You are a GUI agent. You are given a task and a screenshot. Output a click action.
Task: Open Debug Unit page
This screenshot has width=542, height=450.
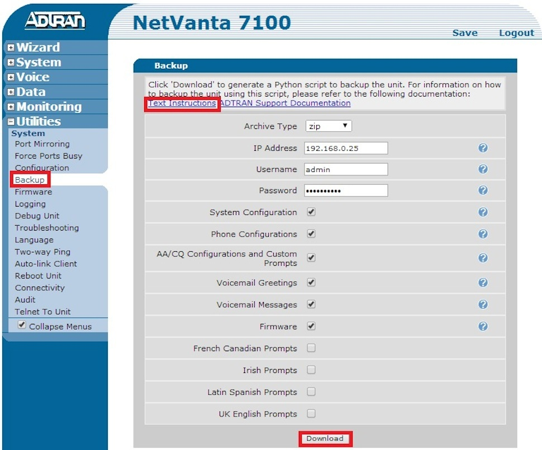37,216
